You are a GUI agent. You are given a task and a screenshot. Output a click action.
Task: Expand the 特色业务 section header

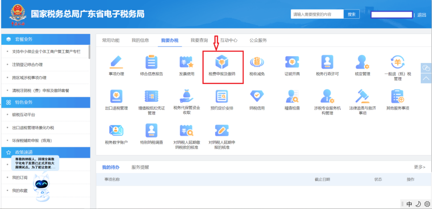(x=46, y=102)
